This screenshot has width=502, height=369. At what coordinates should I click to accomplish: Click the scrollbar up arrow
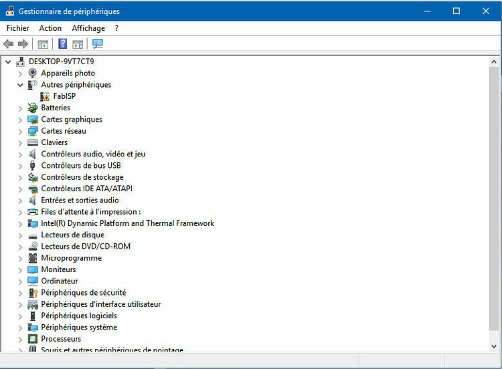[494, 61]
